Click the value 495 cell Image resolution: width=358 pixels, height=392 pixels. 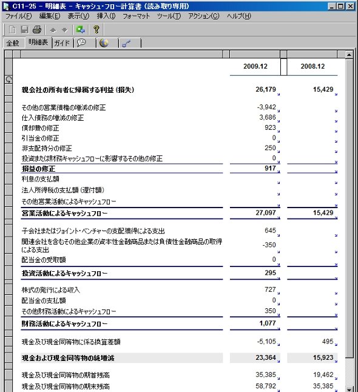coord(328,342)
